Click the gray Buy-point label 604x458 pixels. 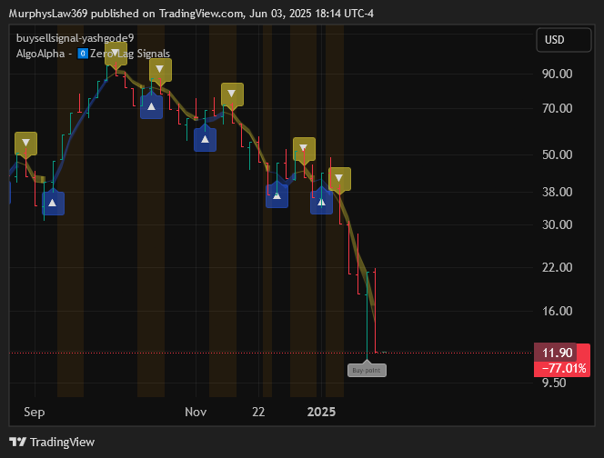pos(367,370)
